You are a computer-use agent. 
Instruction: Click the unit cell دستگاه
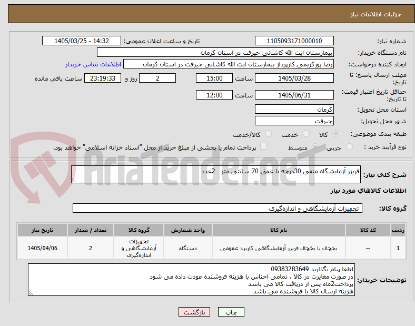pyautogui.click(x=187, y=248)
